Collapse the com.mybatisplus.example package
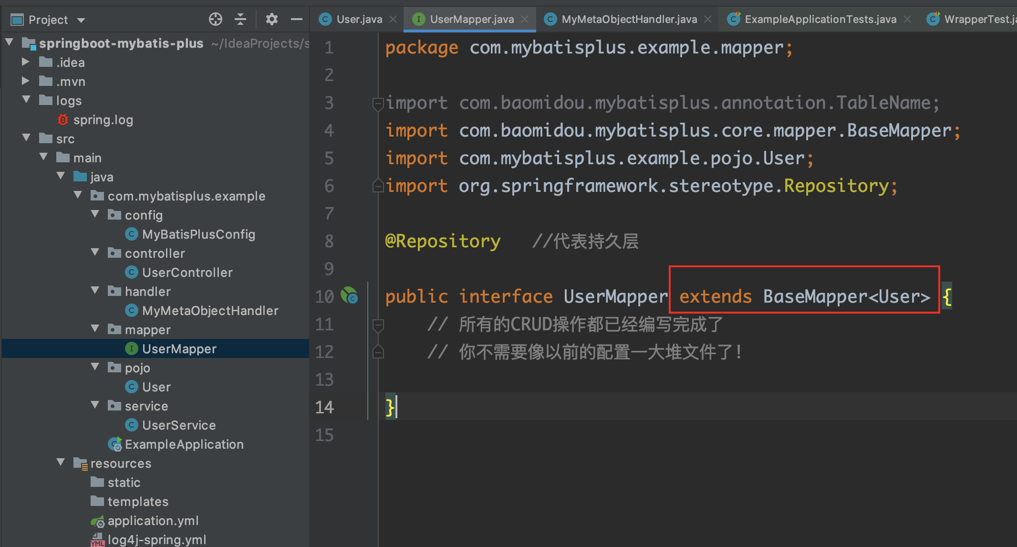This screenshot has height=547, width=1017. tap(78, 195)
